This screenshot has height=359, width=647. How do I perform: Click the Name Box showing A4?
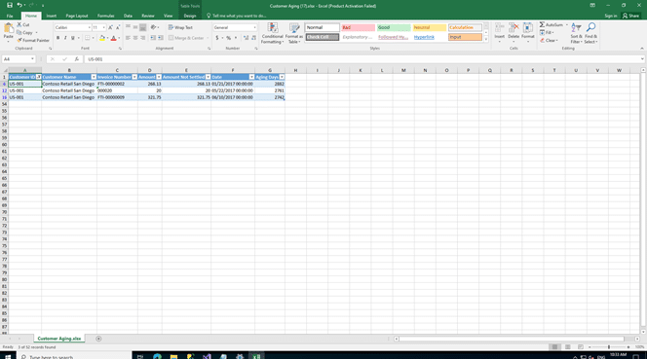[x=19, y=59]
